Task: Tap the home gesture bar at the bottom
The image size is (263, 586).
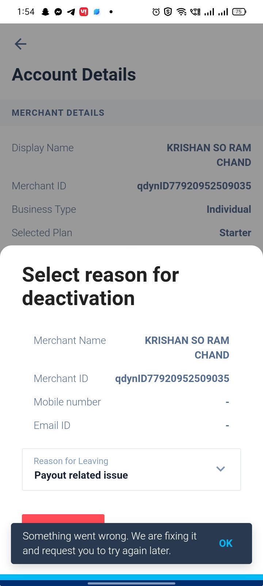Action: click(x=131, y=583)
